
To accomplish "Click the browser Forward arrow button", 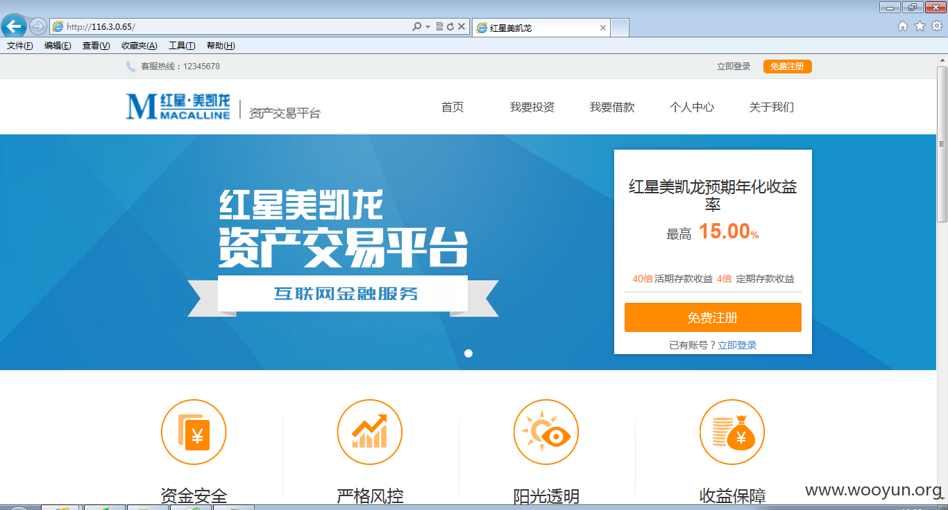I will coord(37,27).
